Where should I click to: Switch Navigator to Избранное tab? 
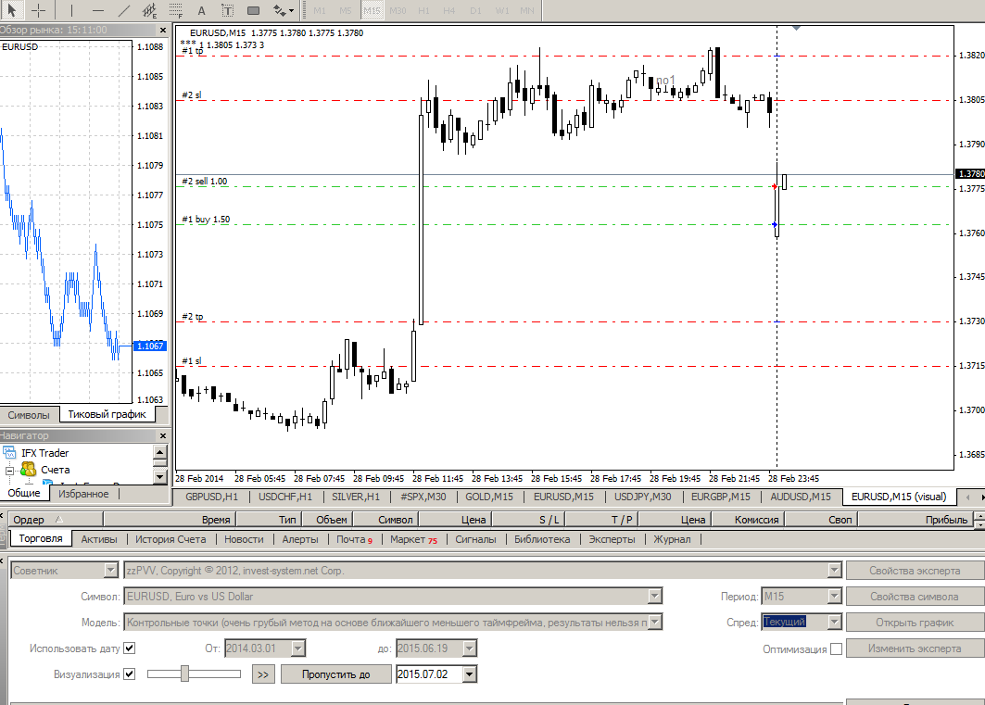tap(83, 494)
